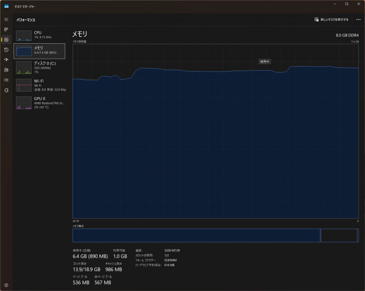Select the メモリ performance item
This screenshot has width=365, height=291.
tap(39, 51)
